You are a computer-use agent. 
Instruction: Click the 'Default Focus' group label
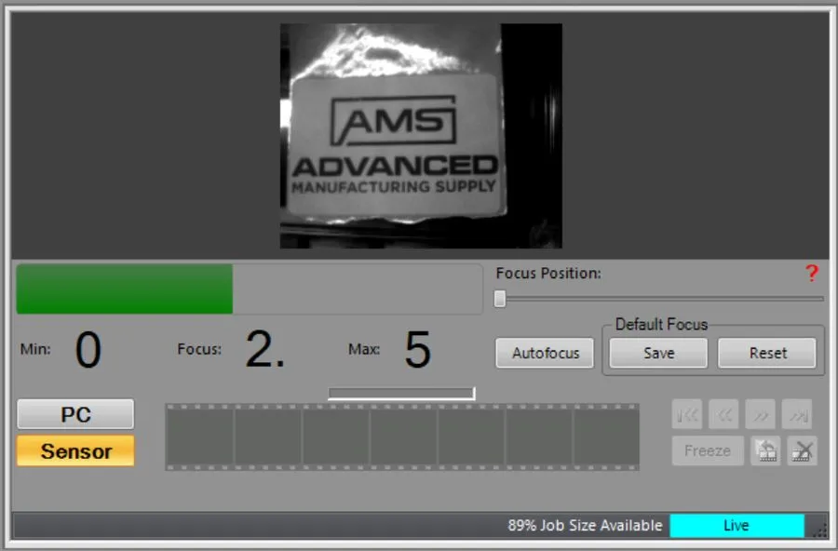[661, 325]
